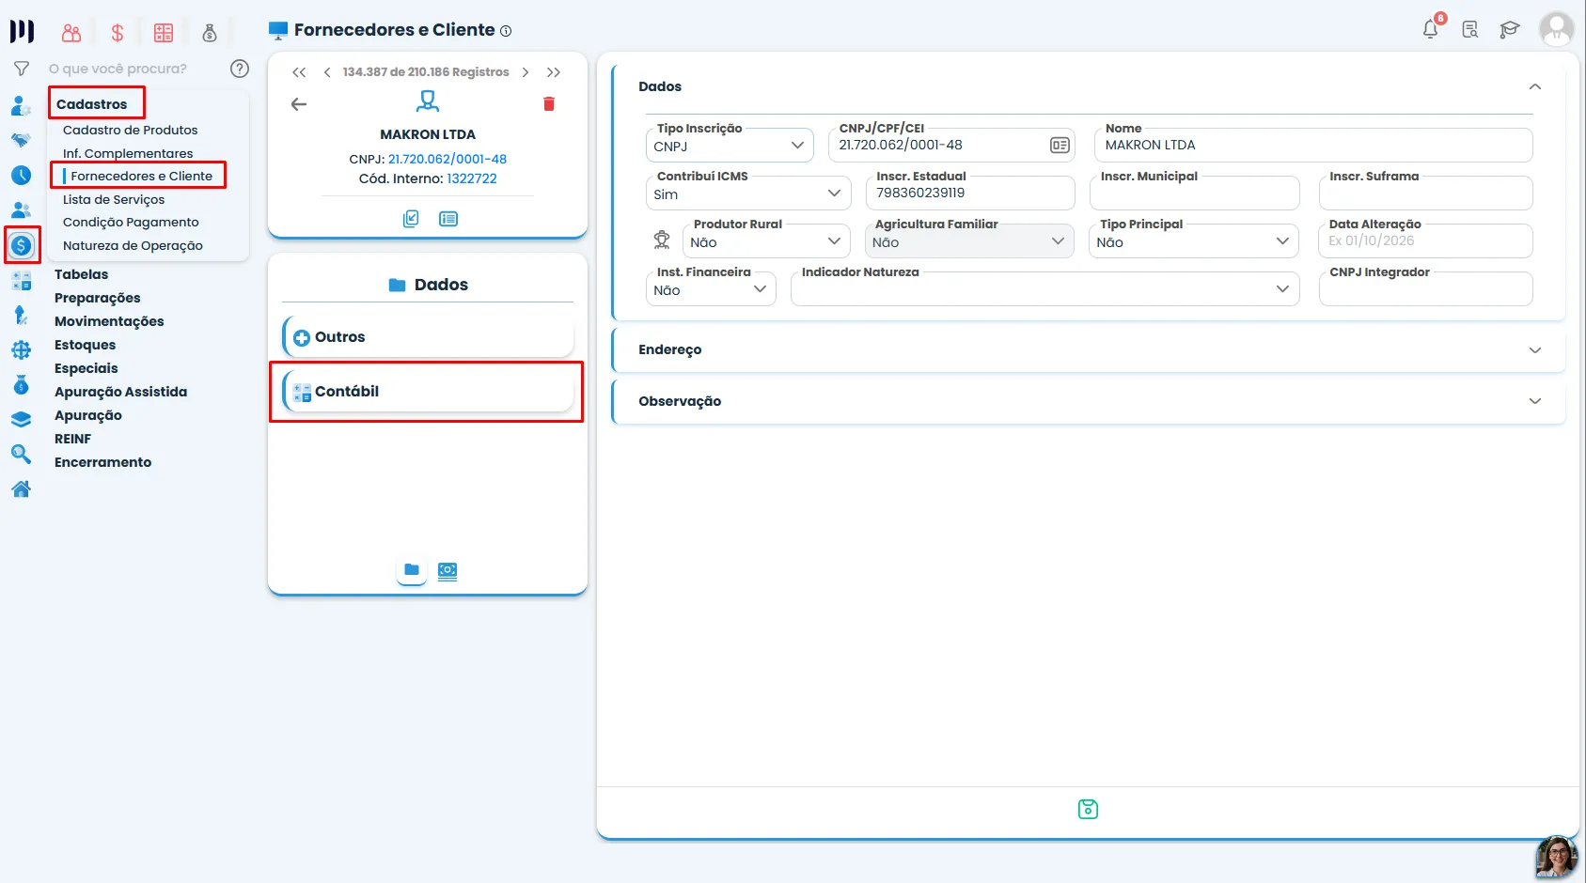
Task: Open the Contábil tab
Action: (x=428, y=392)
